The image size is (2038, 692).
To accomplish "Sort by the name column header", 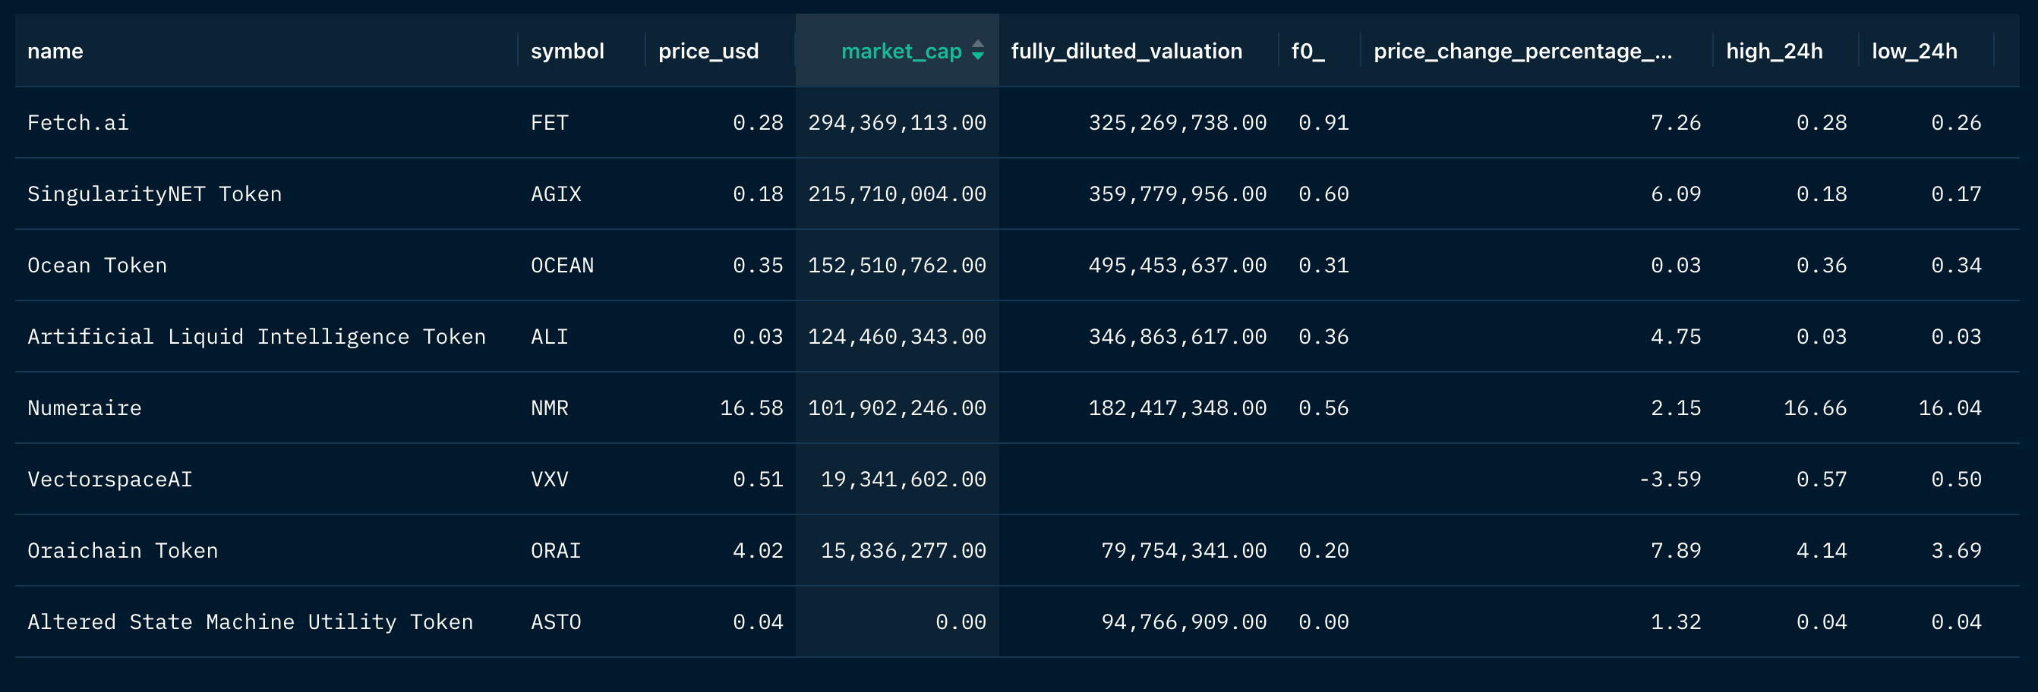I will [55, 52].
